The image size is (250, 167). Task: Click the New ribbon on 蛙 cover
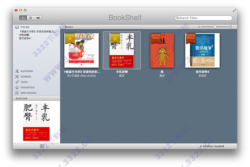(156, 38)
